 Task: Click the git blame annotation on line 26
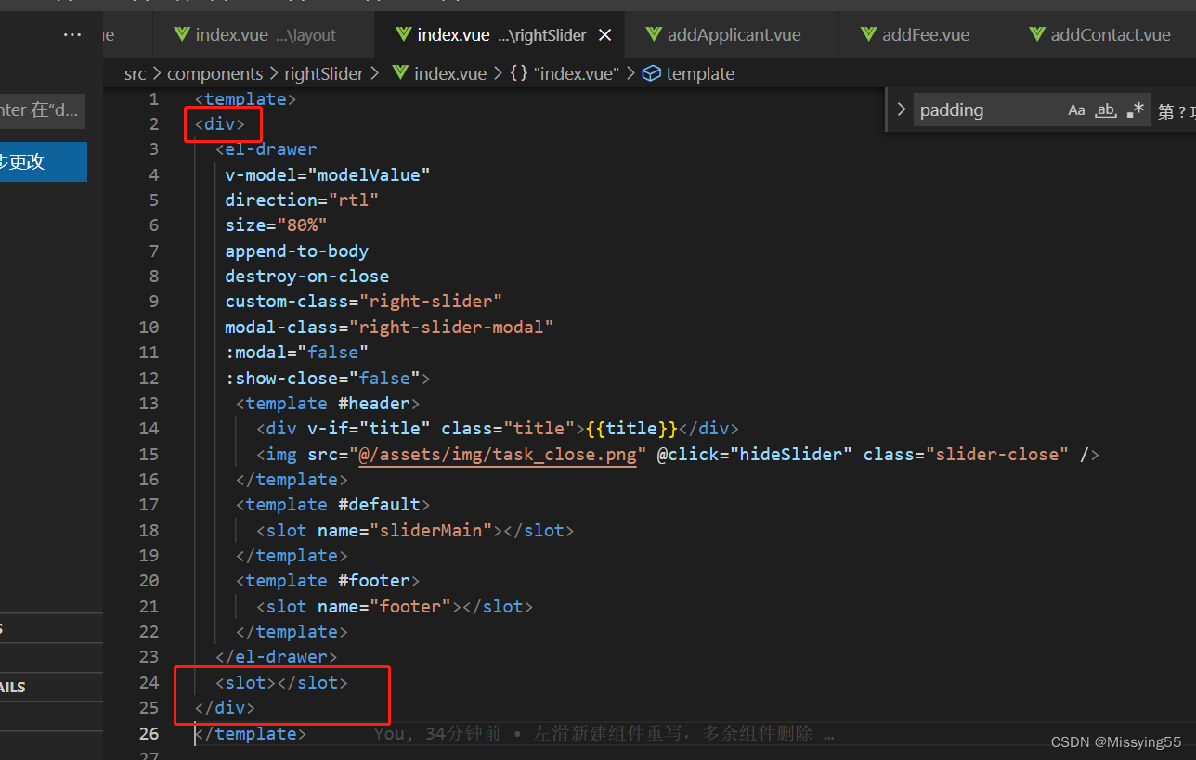pos(604,733)
